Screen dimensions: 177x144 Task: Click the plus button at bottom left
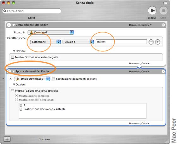click(x=7, y=139)
